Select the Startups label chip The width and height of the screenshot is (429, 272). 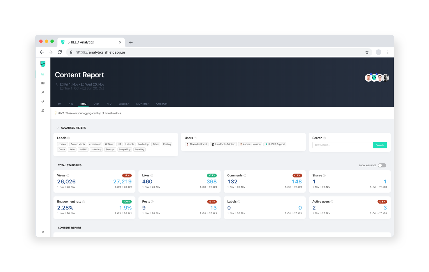(x=110, y=150)
